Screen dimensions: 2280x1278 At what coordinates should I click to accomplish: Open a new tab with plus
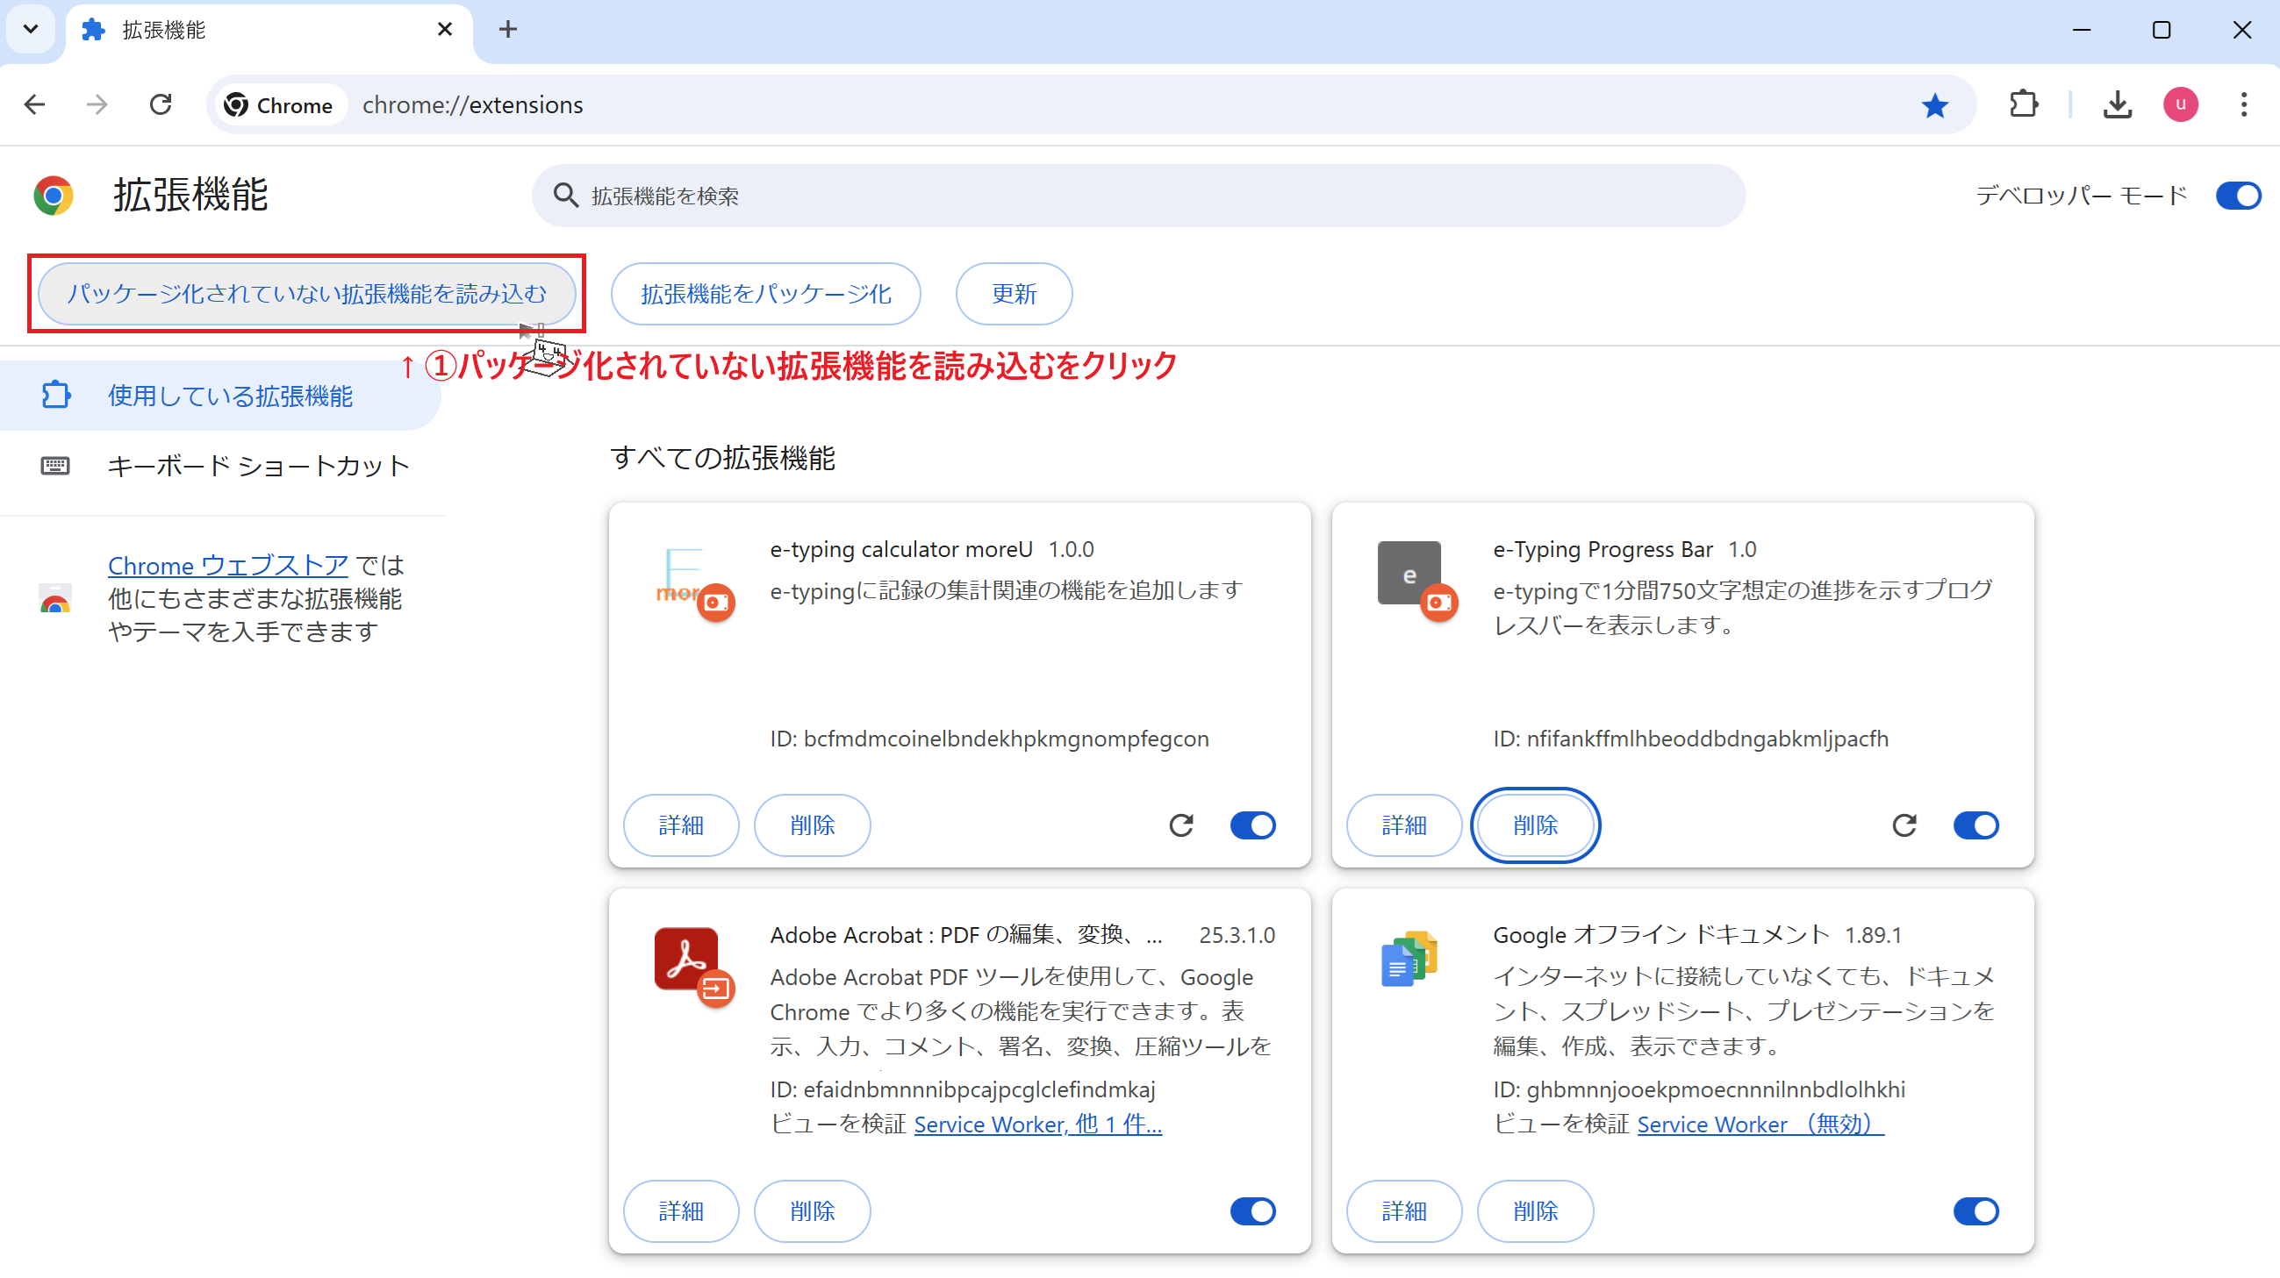tap(508, 29)
